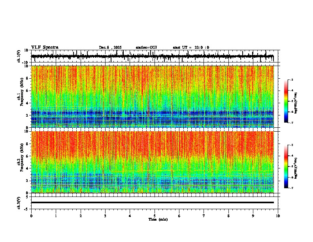Click the 2 kHz tick on ch.2 frequency axis
The width and height of the screenshot is (313, 242).
coord(27,181)
